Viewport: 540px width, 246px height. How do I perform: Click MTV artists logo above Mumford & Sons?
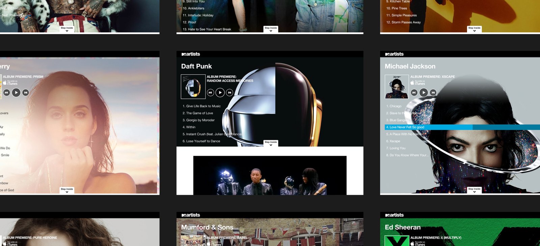click(191, 215)
